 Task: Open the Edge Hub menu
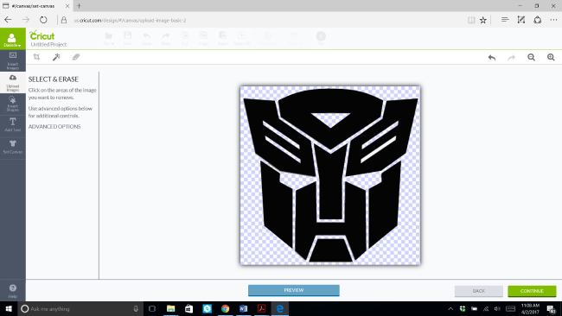[x=505, y=20]
